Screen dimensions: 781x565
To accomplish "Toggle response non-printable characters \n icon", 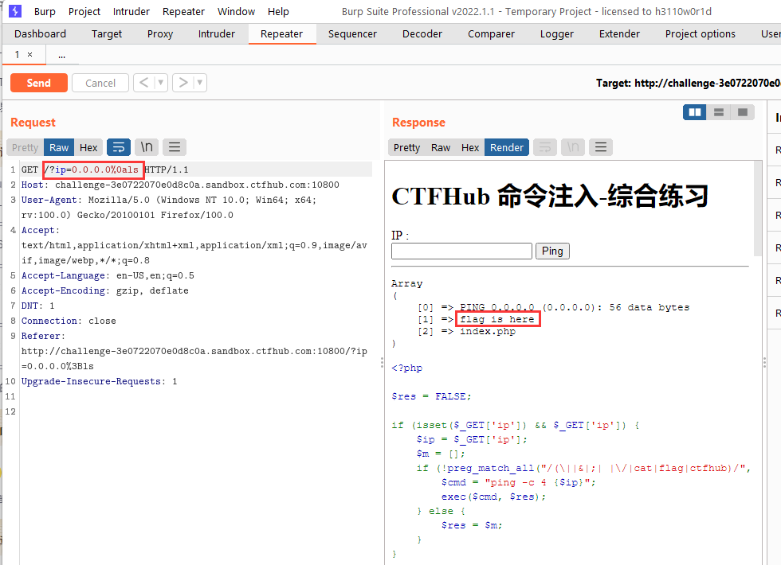I will (573, 147).
